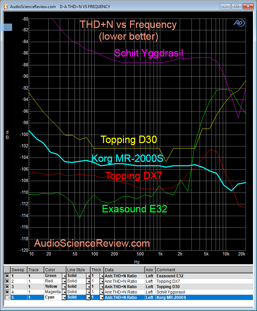Click the Schiit Yggdrasil graph label

pyautogui.click(x=148, y=53)
